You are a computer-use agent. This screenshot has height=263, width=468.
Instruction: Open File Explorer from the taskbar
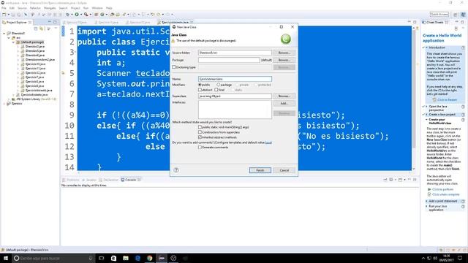(126, 258)
